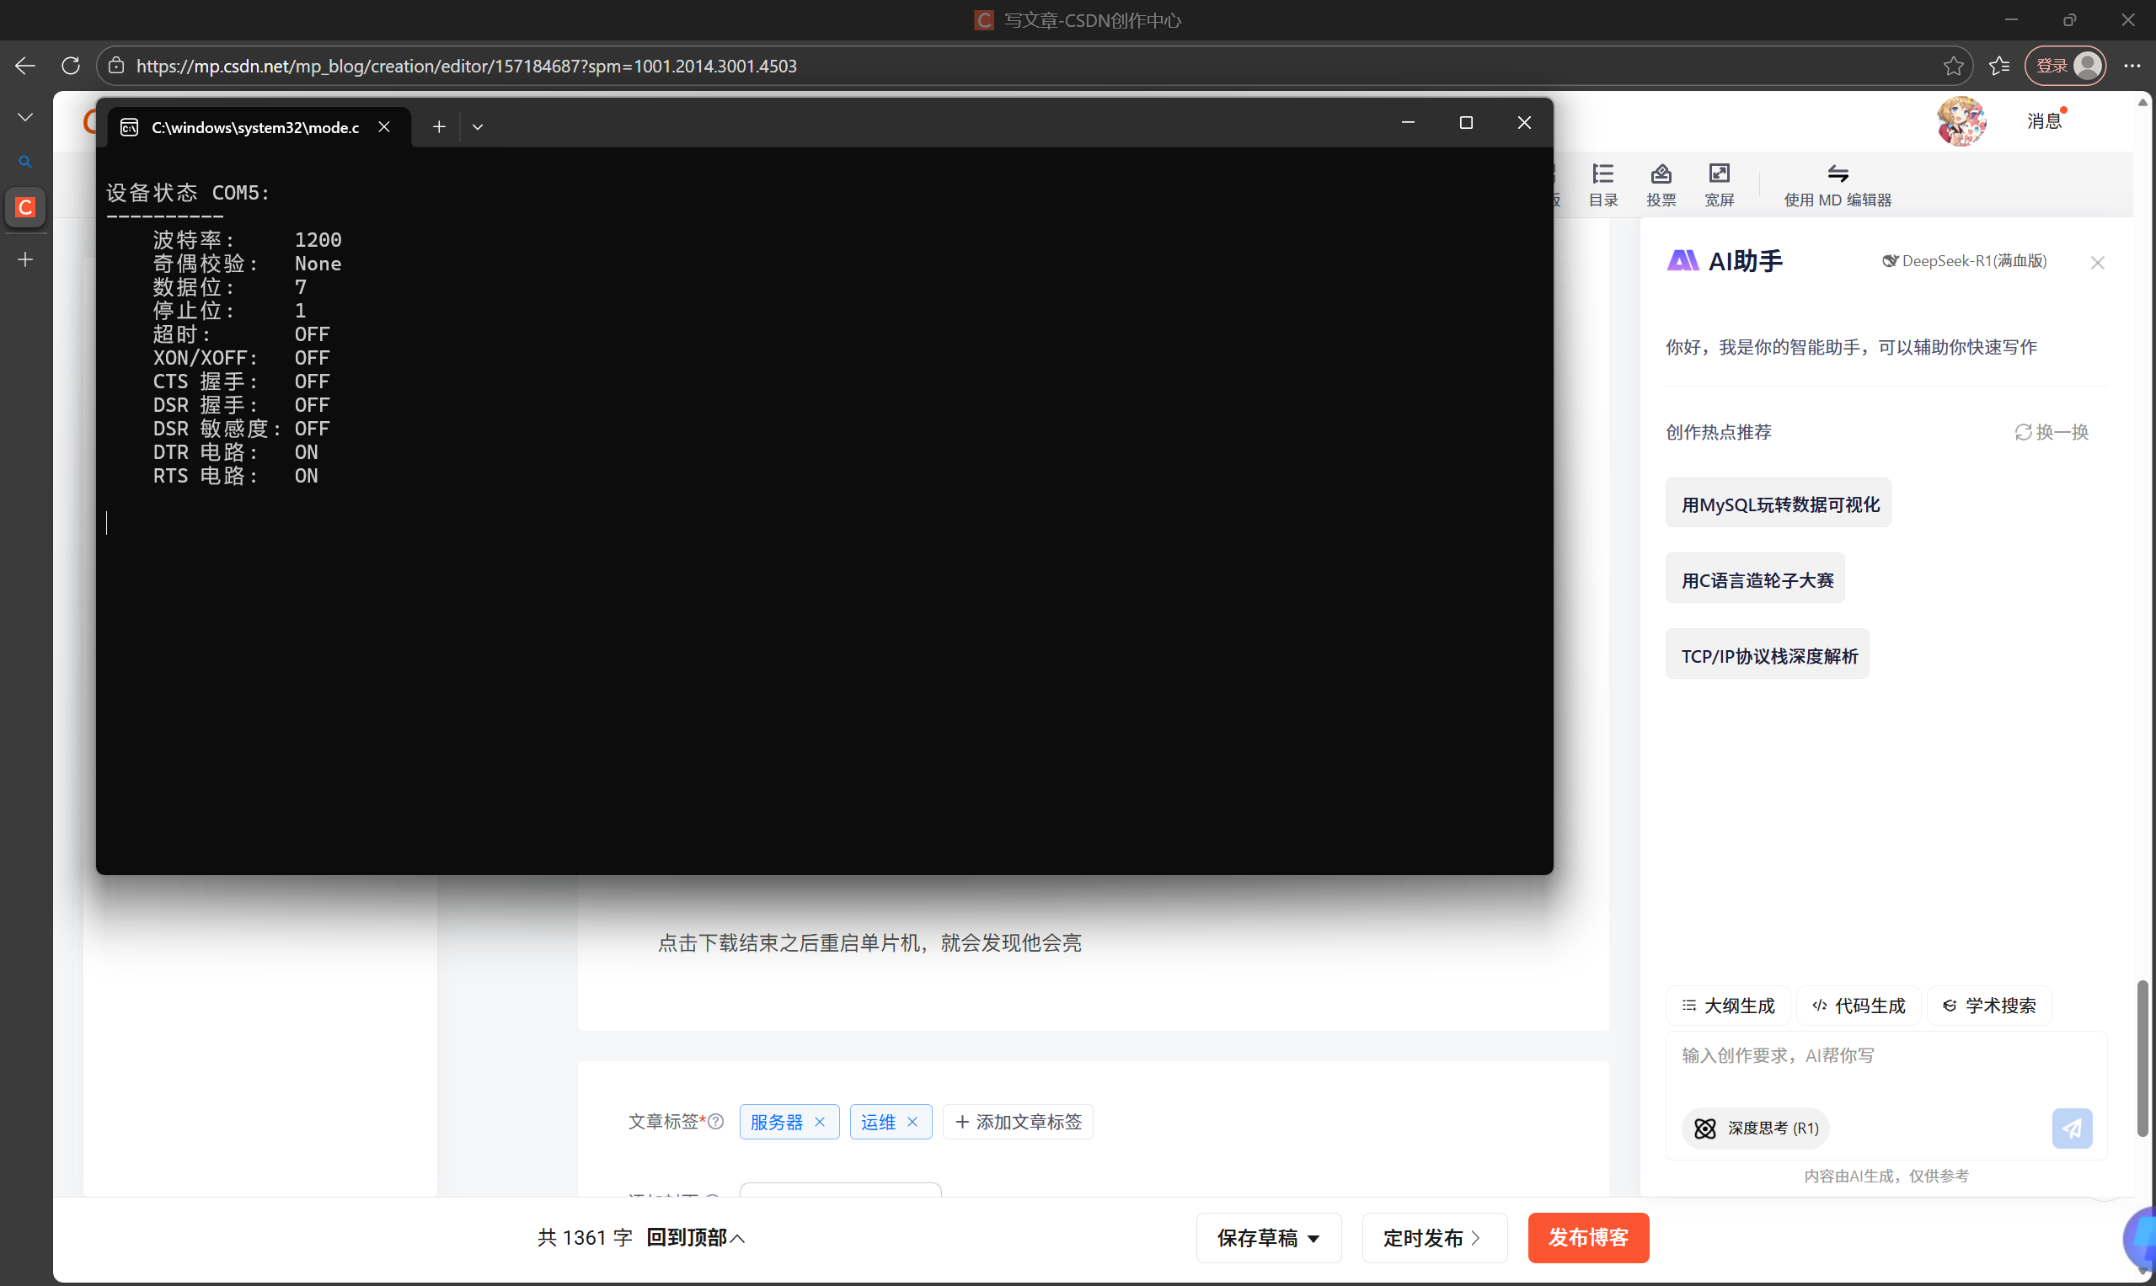Image resolution: width=2156 pixels, height=1286 pixels.
Task: Click the 发布博客 publish button
Action: coord(1587,1237)
